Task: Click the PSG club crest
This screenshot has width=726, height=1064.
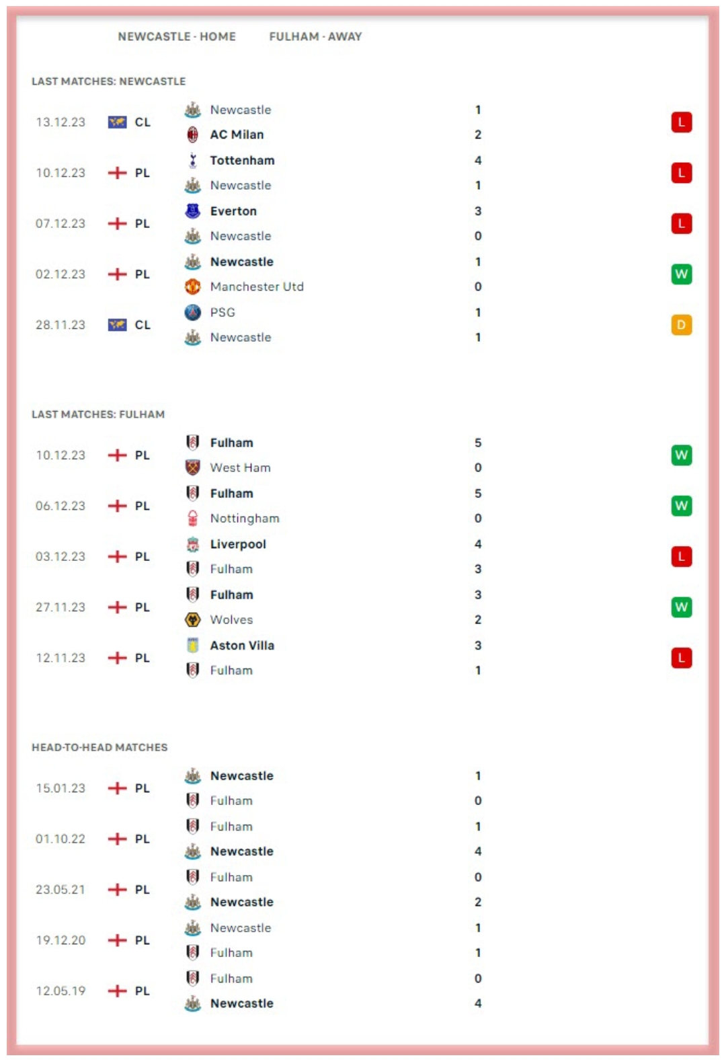Action: tap(193, 312)
